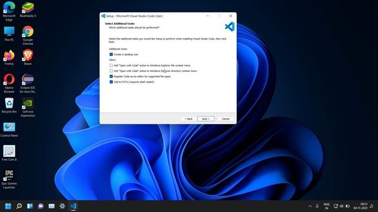The width and height of the screenshot is (378, 212).
Task: Enable Open with Code directory context menu
Action: 111,71
